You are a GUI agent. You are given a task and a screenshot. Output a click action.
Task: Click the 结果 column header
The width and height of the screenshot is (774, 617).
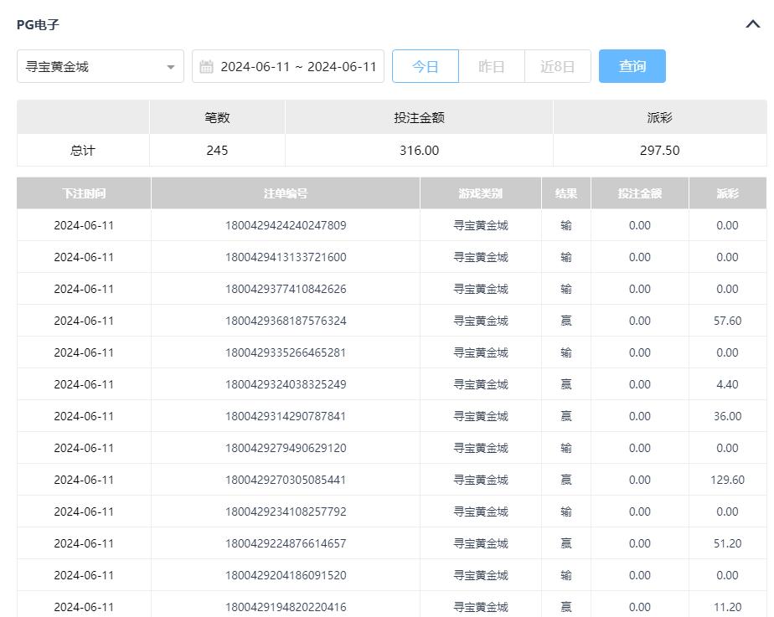(566, 193)
